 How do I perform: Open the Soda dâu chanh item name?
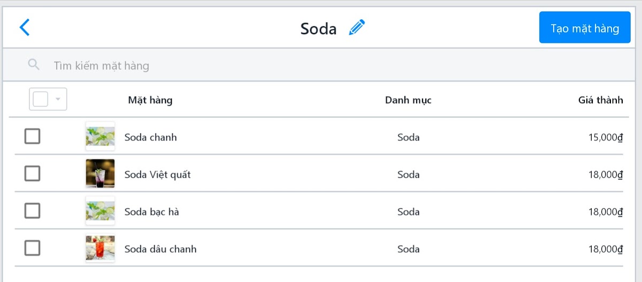pyautogui.click(x=160, y=249)
